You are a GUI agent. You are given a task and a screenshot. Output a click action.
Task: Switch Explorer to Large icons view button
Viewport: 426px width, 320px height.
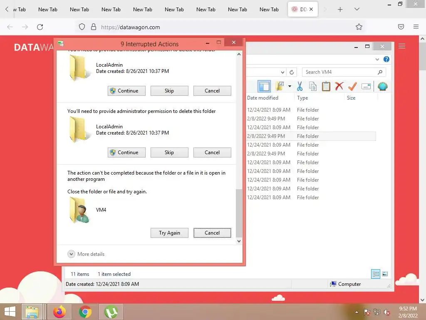point(385,274)
